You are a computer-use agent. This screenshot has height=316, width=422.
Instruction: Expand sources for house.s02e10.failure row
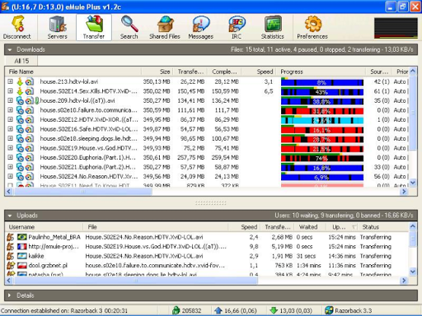(10, 110)
